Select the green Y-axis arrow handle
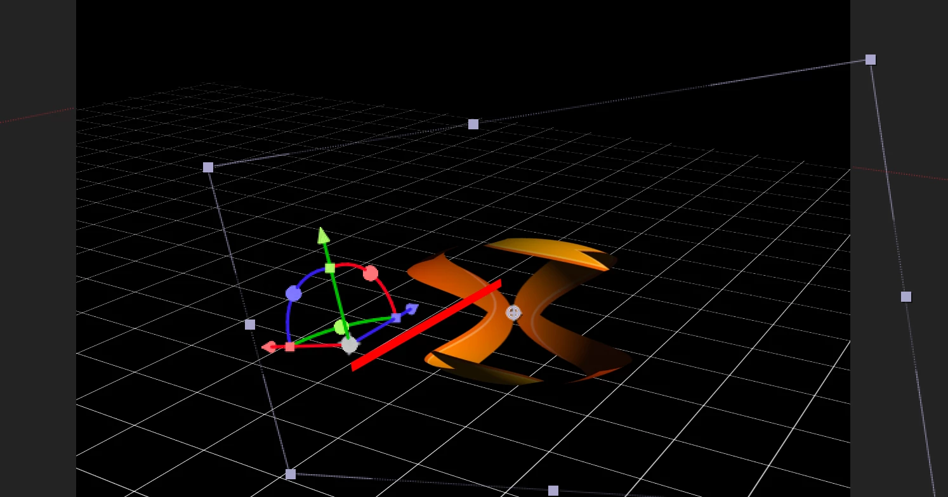The image size is (948, 497). click(x=323, y=235)
